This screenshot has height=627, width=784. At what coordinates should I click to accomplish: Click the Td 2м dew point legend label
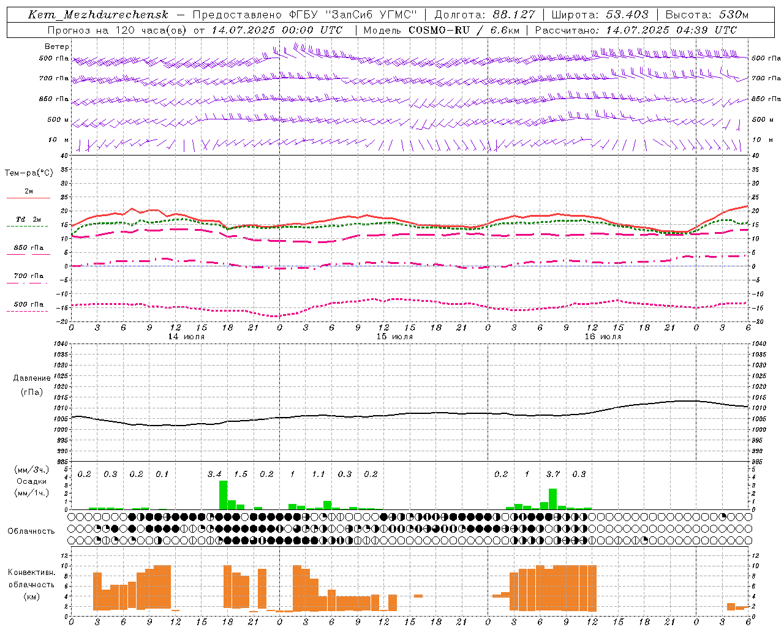[x=29, y=219]
